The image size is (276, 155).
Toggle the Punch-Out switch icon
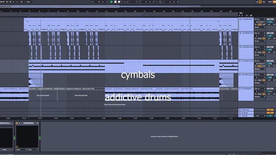click(x=164, y=2)
